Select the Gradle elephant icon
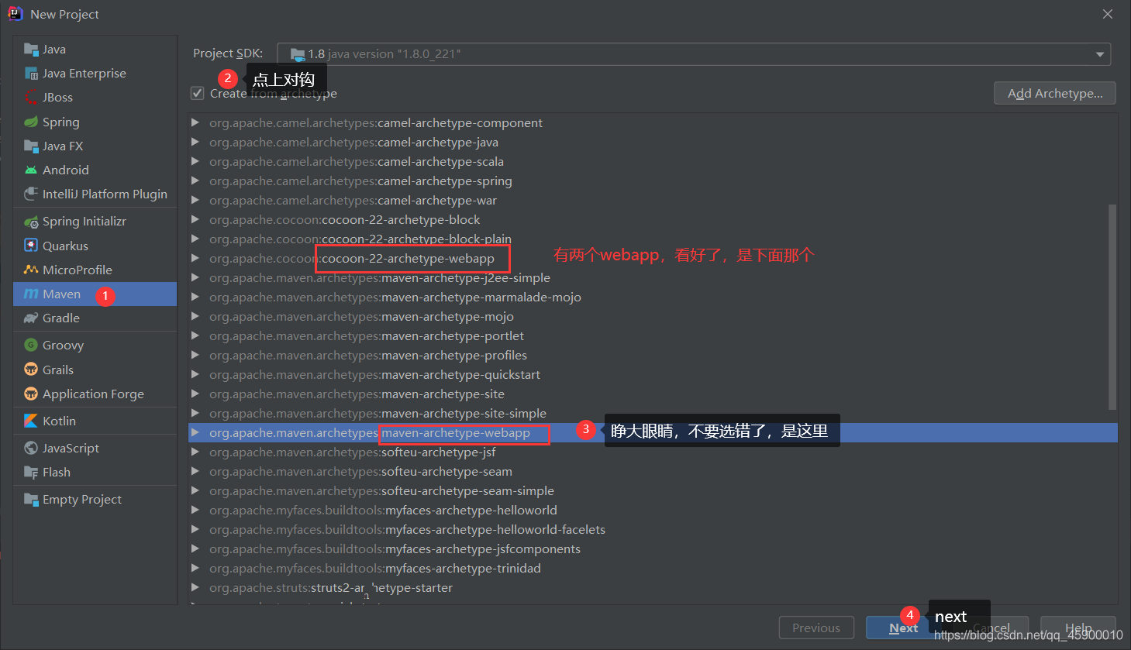This screenshot has width=1131, height=650. pyautogui.click(x=31, y=318)
